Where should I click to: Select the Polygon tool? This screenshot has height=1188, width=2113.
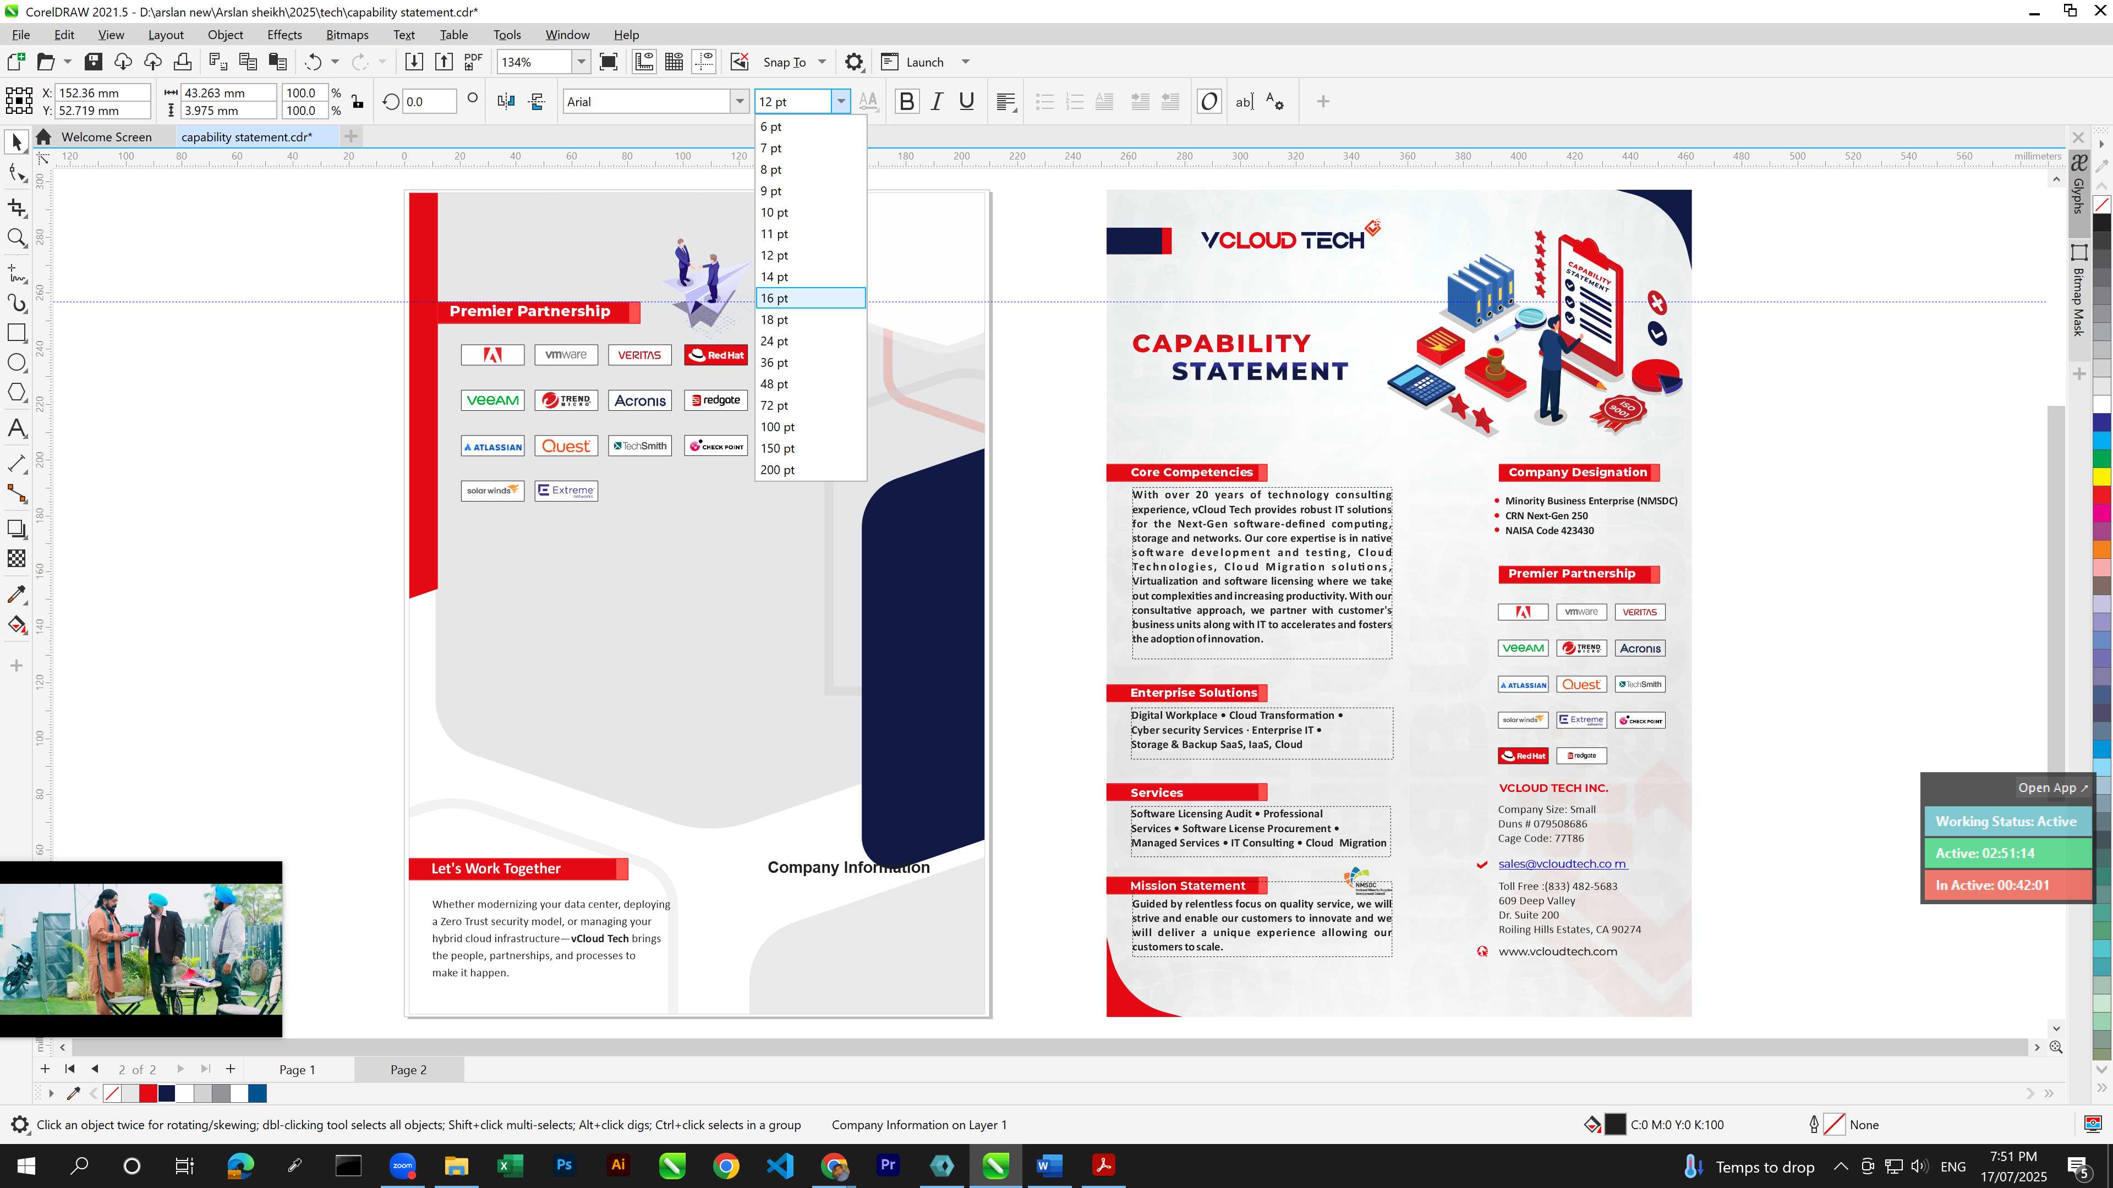pyautogui.click(x=17, y=392)
